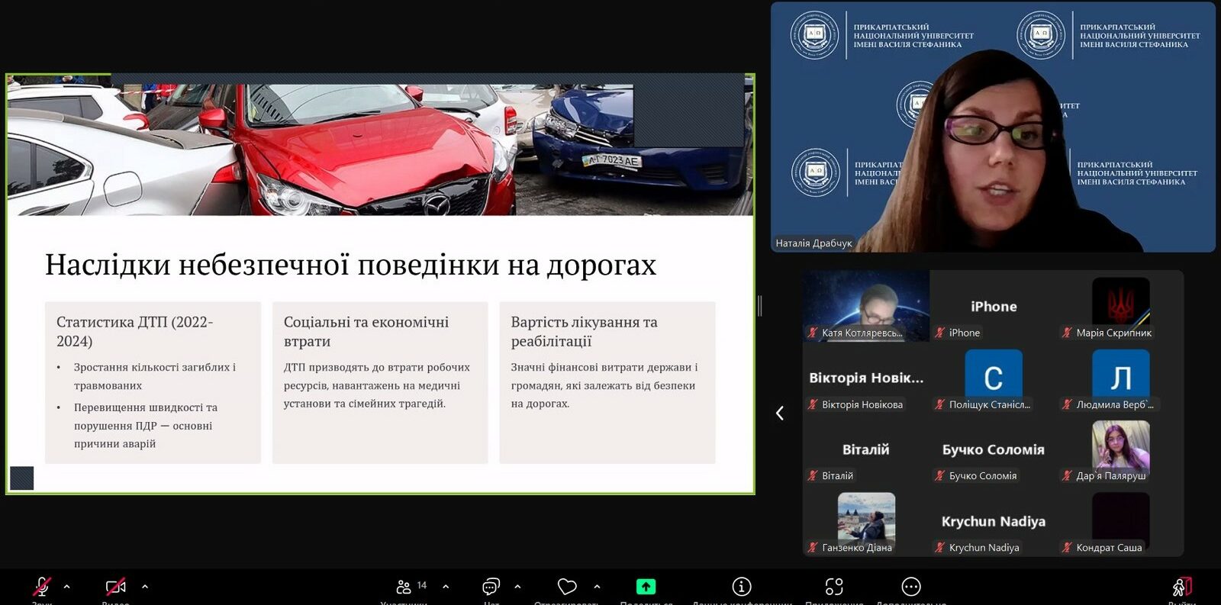Click the green share screen icon
Viewport: 1221px width, 605px height.
point(646,587)
